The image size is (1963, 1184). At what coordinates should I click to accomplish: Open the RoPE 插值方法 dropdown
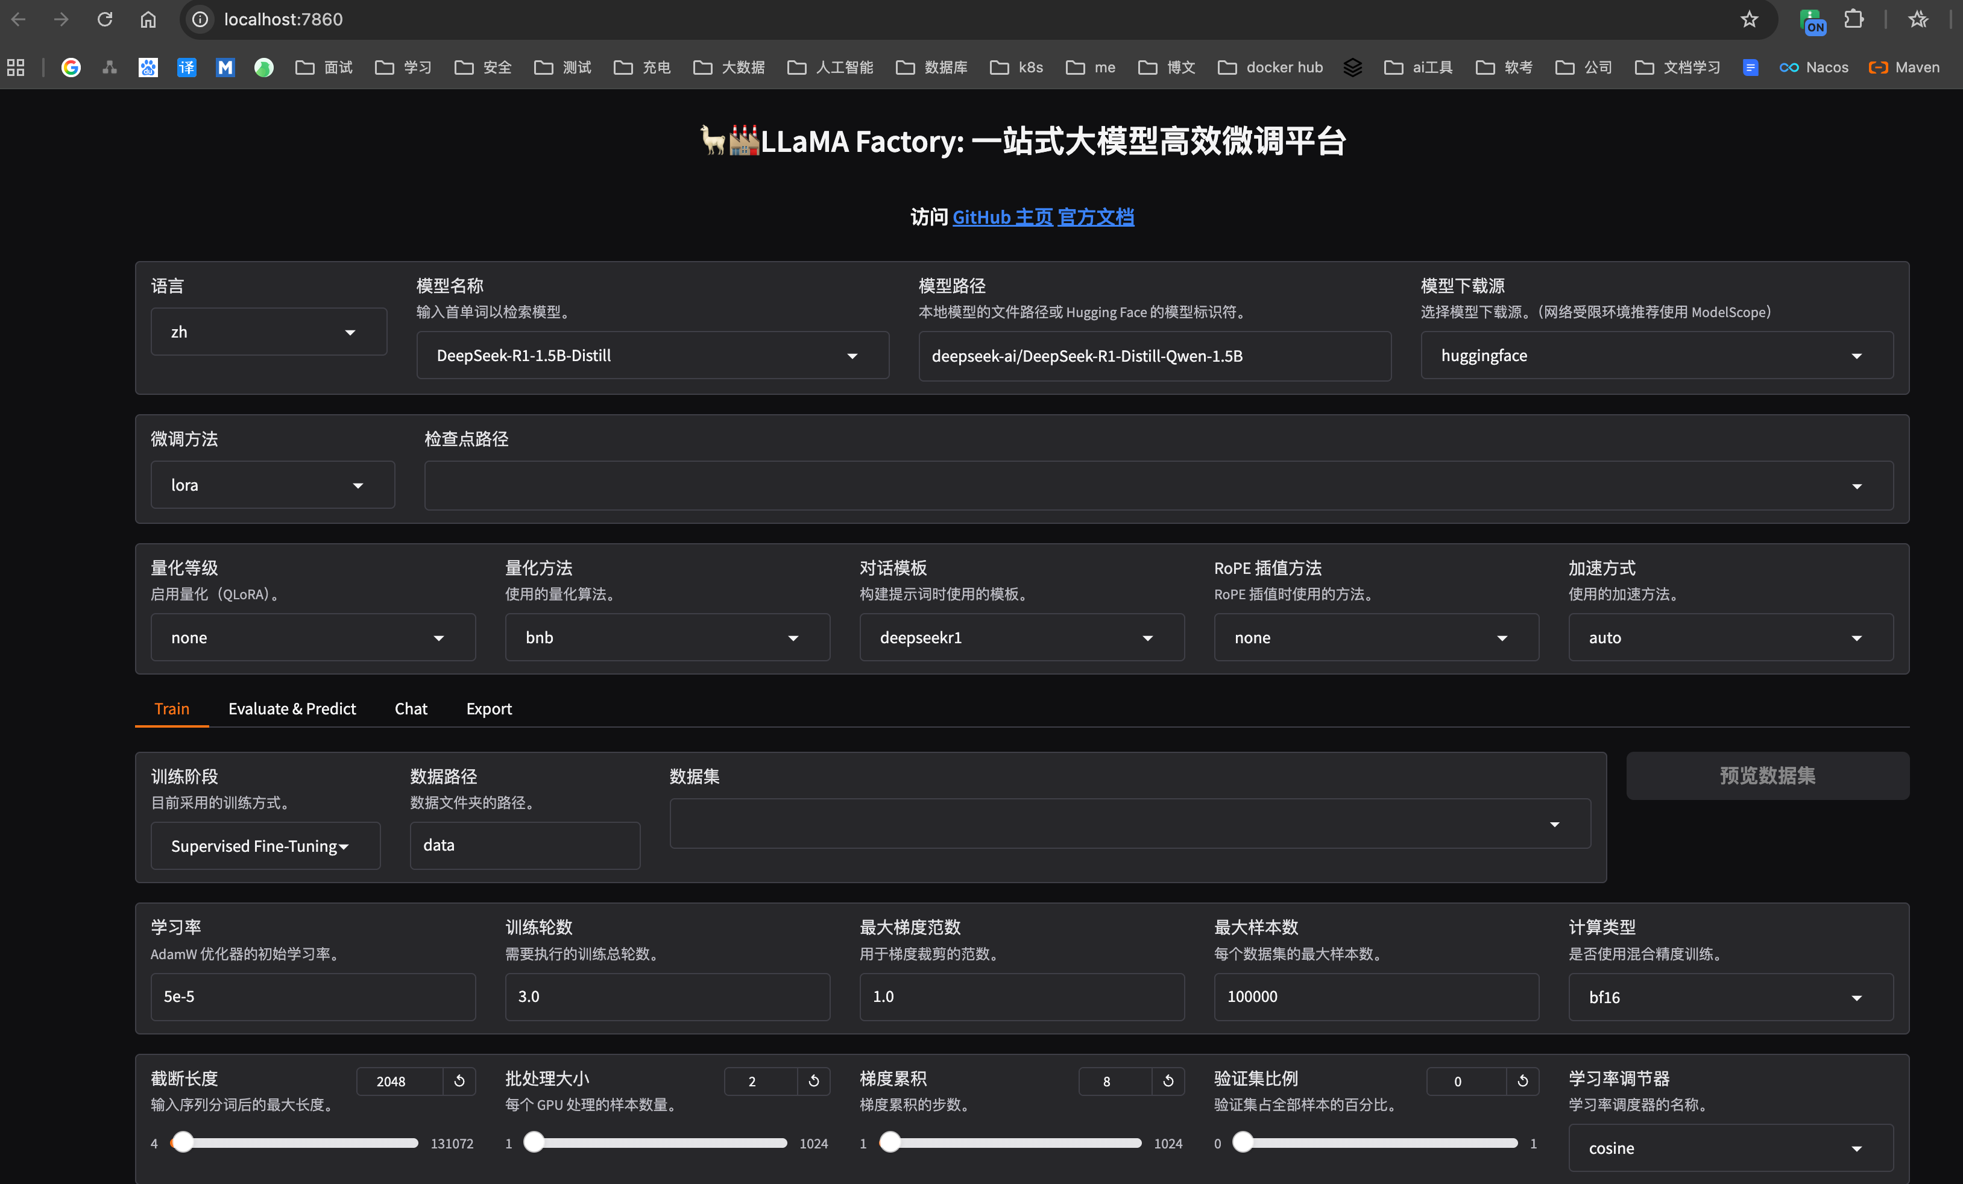(x=1376, y=637)
